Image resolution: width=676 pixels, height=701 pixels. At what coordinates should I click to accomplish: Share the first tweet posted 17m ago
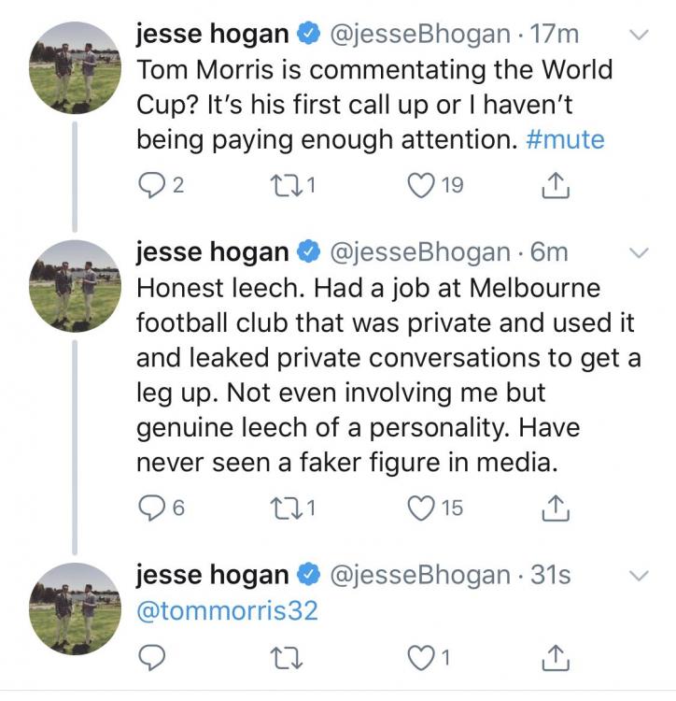[x=556, y=185]
